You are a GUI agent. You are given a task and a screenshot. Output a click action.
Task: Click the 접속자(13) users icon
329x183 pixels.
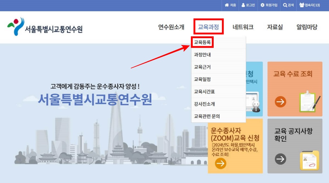point(302,5)
